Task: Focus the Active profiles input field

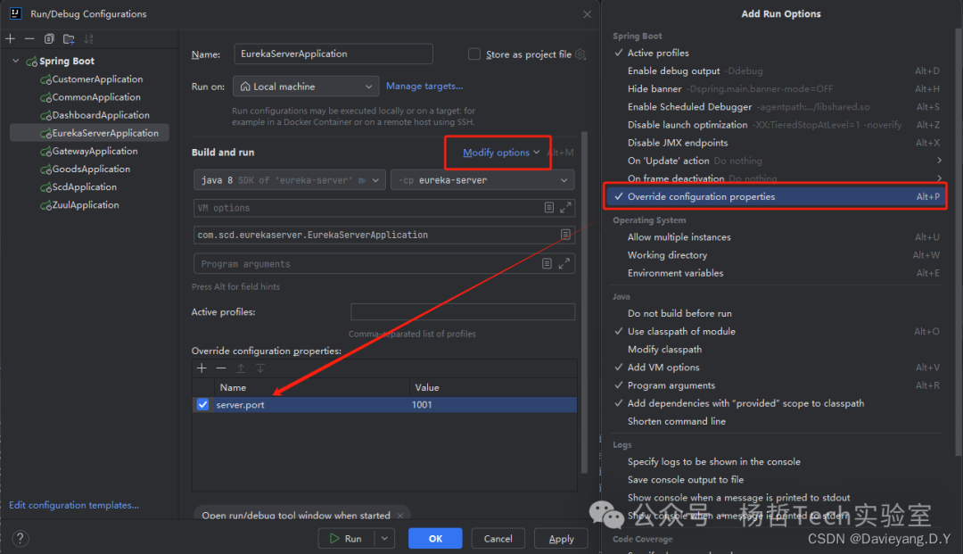Action: [463, 312]
